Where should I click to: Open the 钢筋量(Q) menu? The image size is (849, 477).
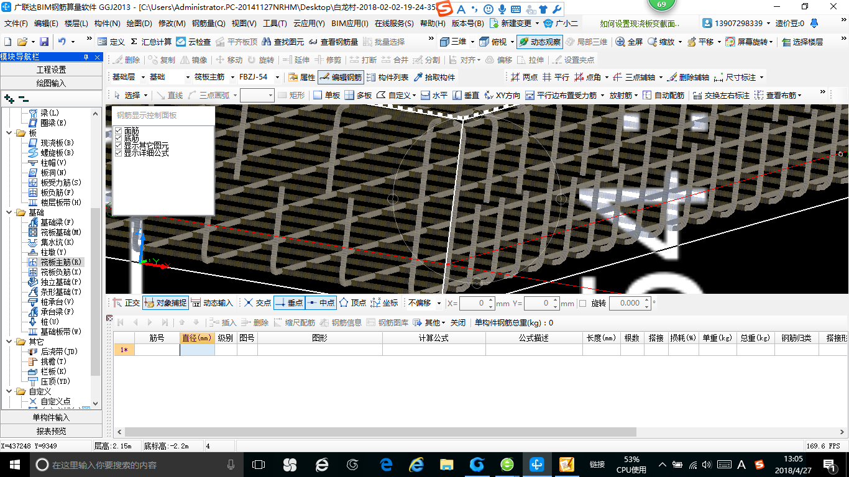click(x=209, y=24)
